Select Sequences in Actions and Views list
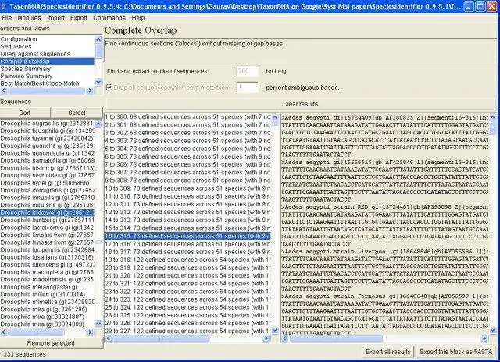 [47, 46]
